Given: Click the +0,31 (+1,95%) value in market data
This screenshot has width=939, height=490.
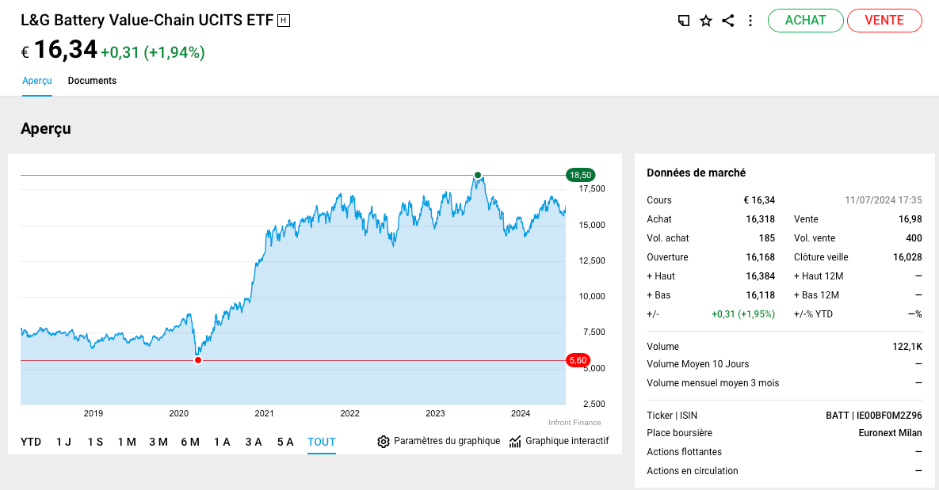Looking at the screenshot, I should [743, 314].
